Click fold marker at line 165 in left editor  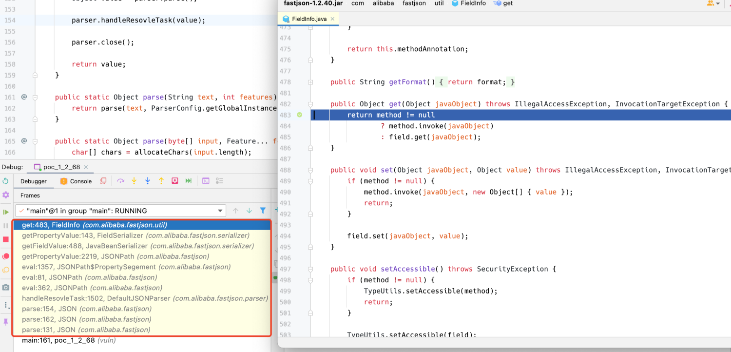(x=35, y=141)
